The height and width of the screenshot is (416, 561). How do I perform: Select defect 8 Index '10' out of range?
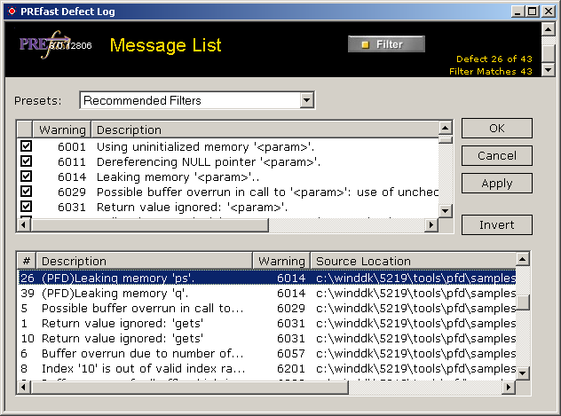click(267, 368)
